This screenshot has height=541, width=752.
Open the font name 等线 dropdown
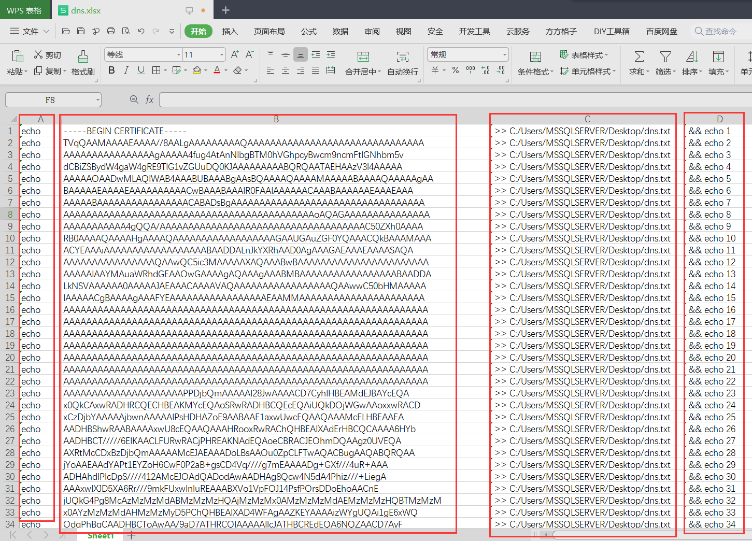point(179,54)
